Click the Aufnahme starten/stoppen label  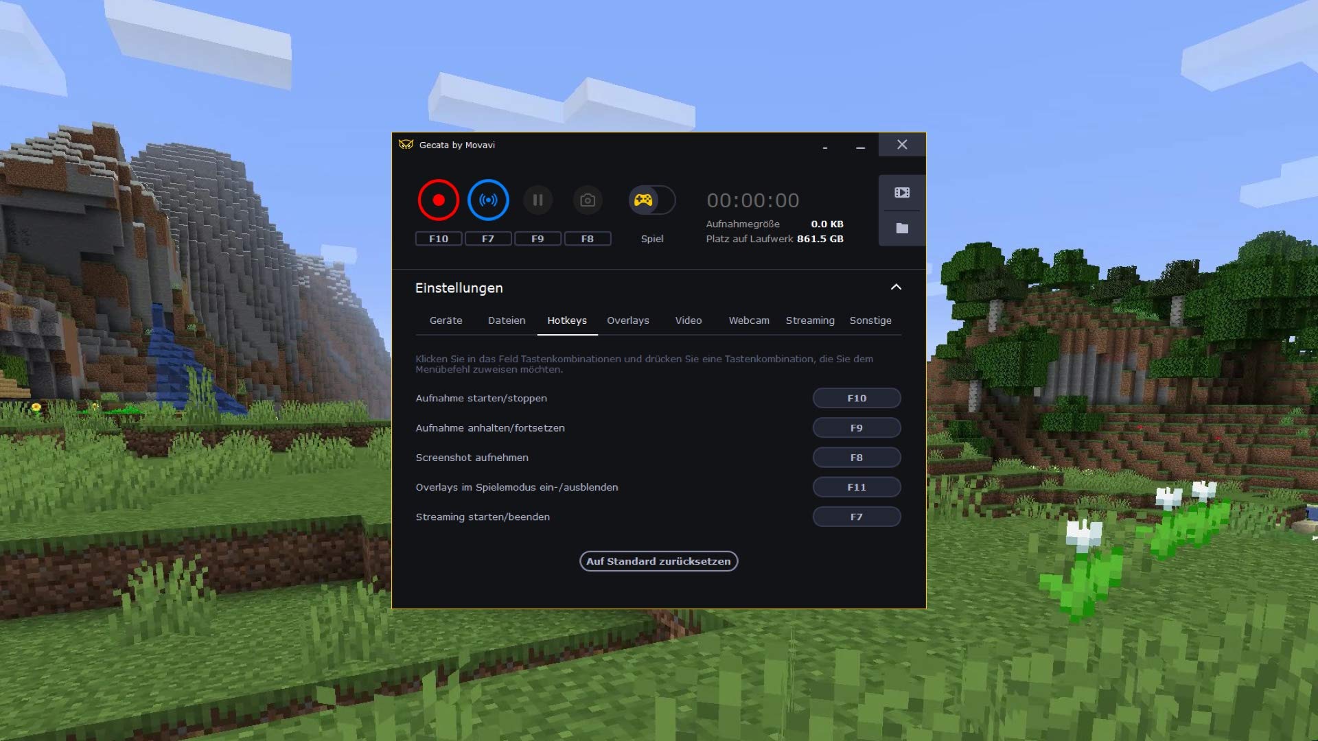click(481, 399)
